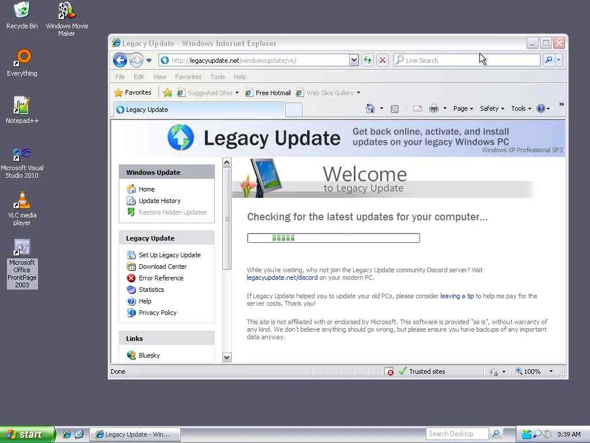590x443 pixels.
Task: Open the Favorites menu in menu bar
Action: (x=188, y=77)
